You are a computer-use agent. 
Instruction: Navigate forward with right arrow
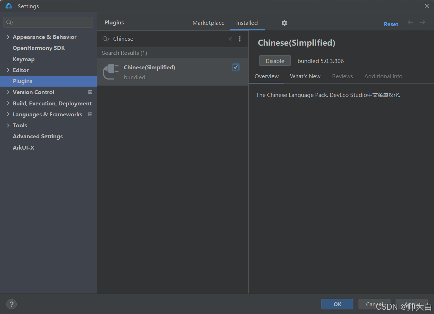[x=422, y=22]
